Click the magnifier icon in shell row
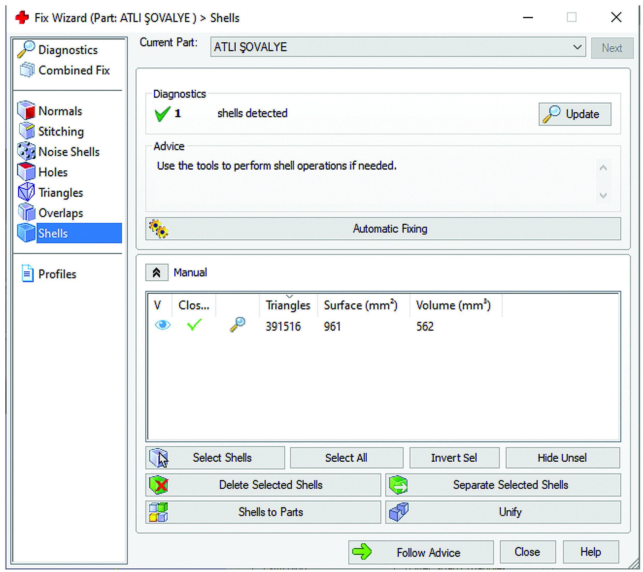This screenshot has width=643, height=572. click(x=237, y=325)
